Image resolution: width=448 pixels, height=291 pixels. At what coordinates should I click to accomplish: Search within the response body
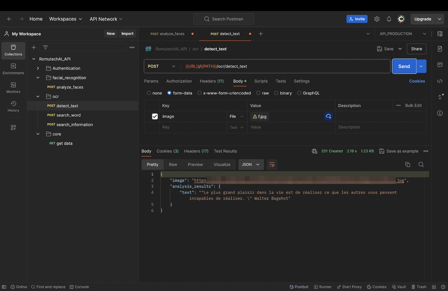pyautogui.click(x=421, y=165)
